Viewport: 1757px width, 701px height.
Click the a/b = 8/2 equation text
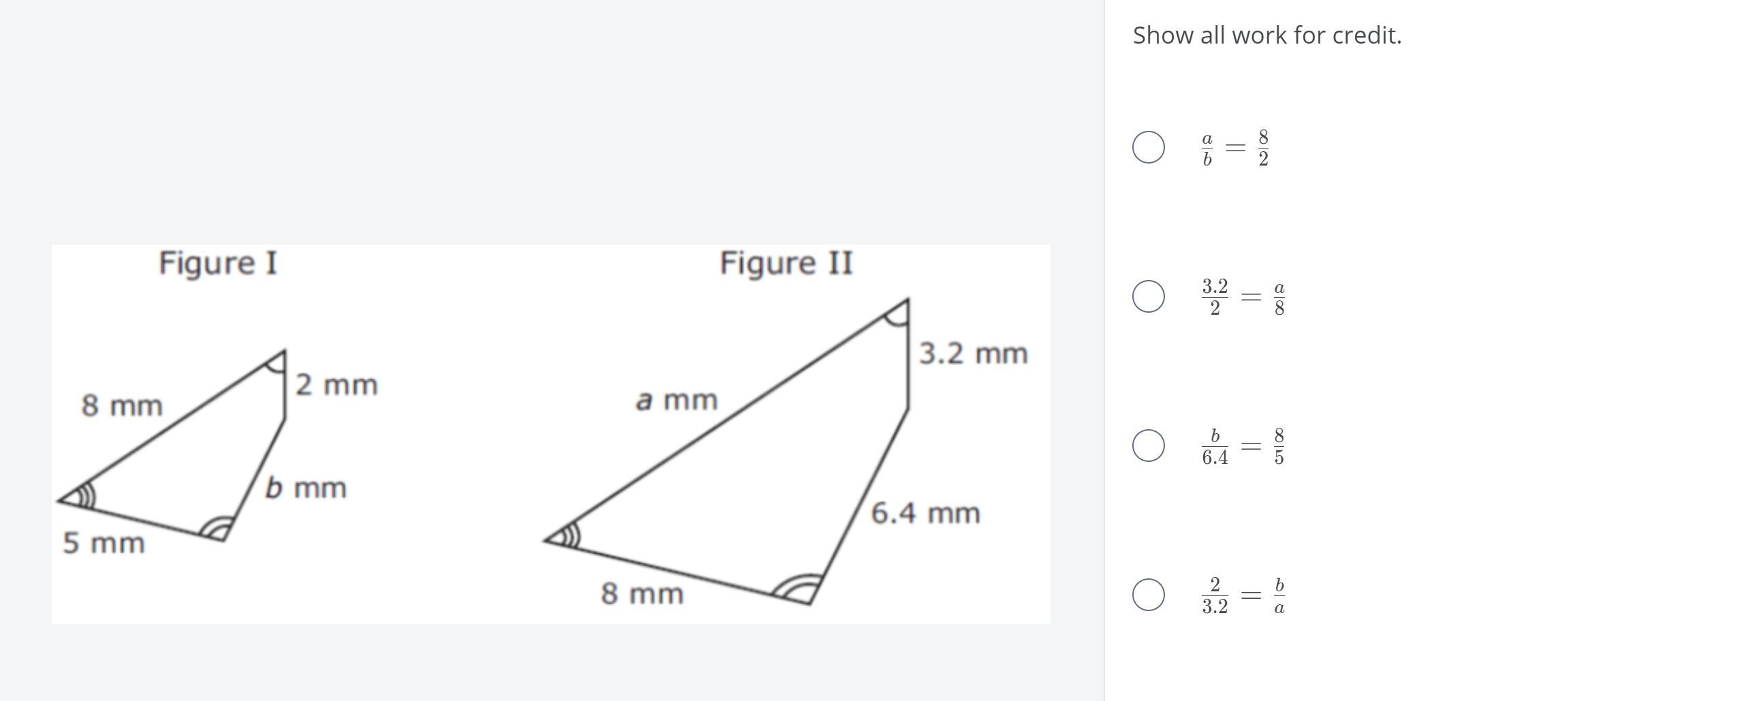pos(1235,148)
